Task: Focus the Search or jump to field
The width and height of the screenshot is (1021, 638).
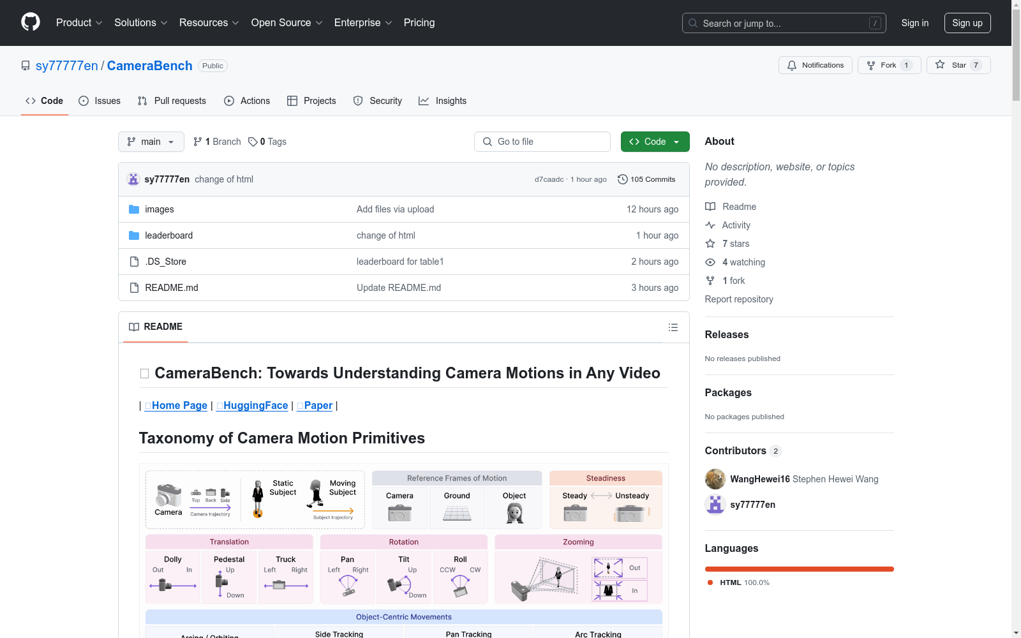Action: coord(784,23)
